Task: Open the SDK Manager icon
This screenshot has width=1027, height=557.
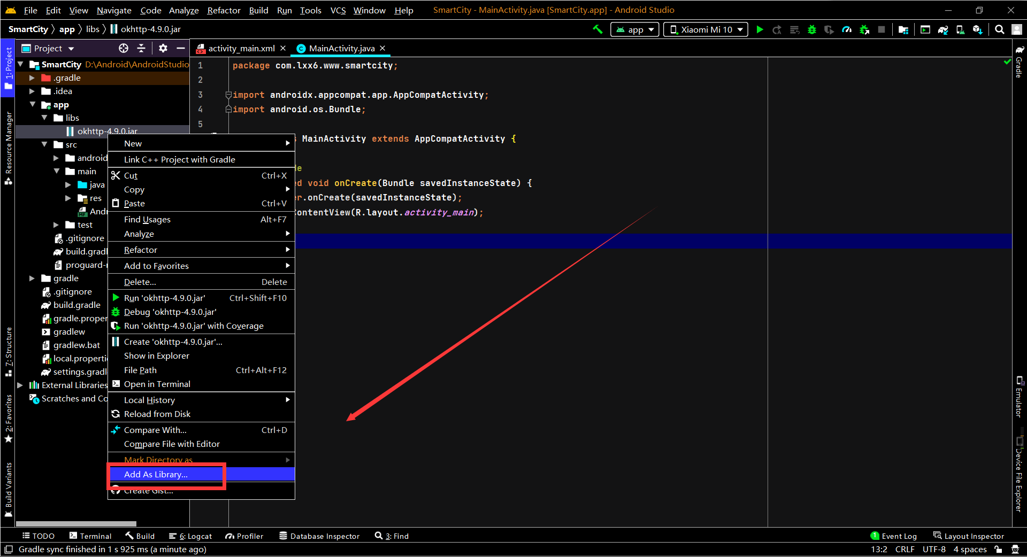Action: click(978, 29)
